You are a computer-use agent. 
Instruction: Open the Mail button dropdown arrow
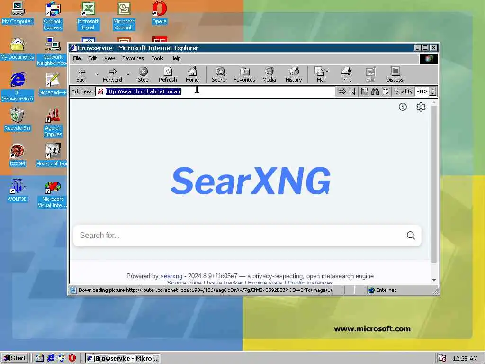click(327, 71)
